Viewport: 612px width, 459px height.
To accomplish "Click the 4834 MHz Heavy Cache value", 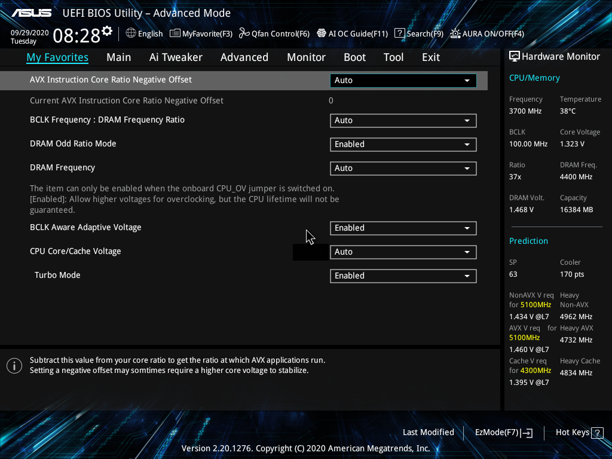I will 576,373.
